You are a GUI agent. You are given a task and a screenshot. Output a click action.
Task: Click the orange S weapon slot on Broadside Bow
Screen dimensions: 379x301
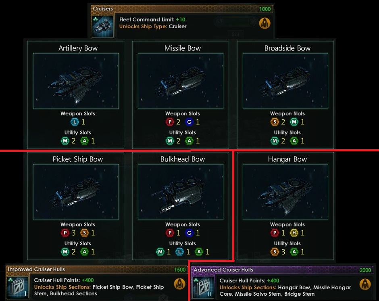click(x=275, y=122)
